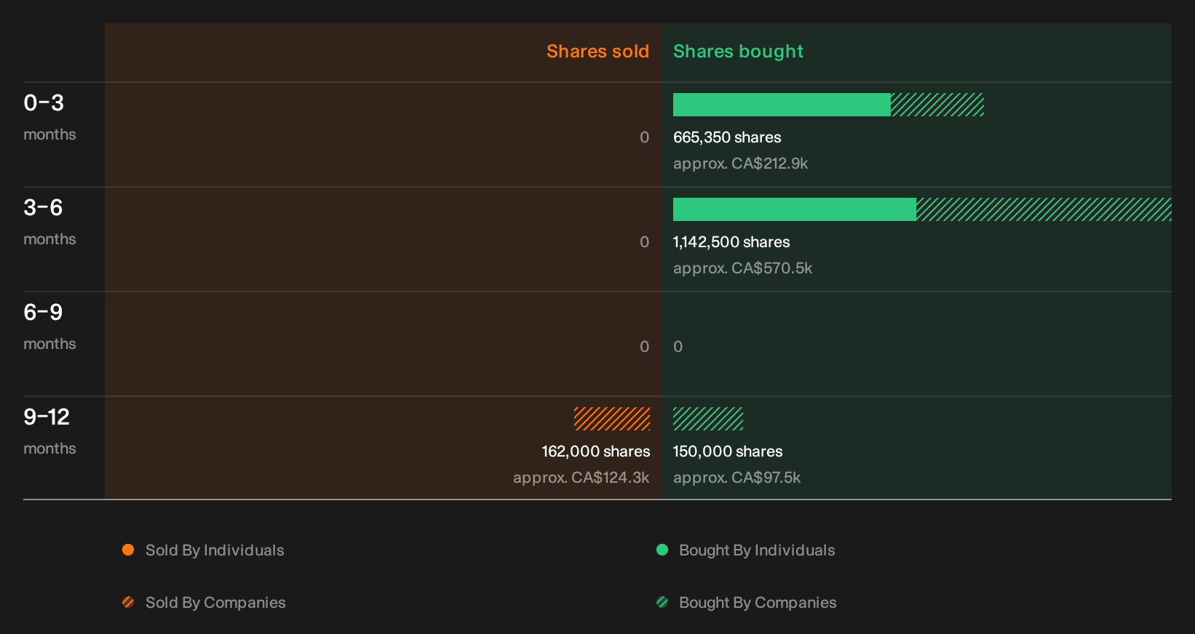Click the Shares sold column header

click(597, 52)
